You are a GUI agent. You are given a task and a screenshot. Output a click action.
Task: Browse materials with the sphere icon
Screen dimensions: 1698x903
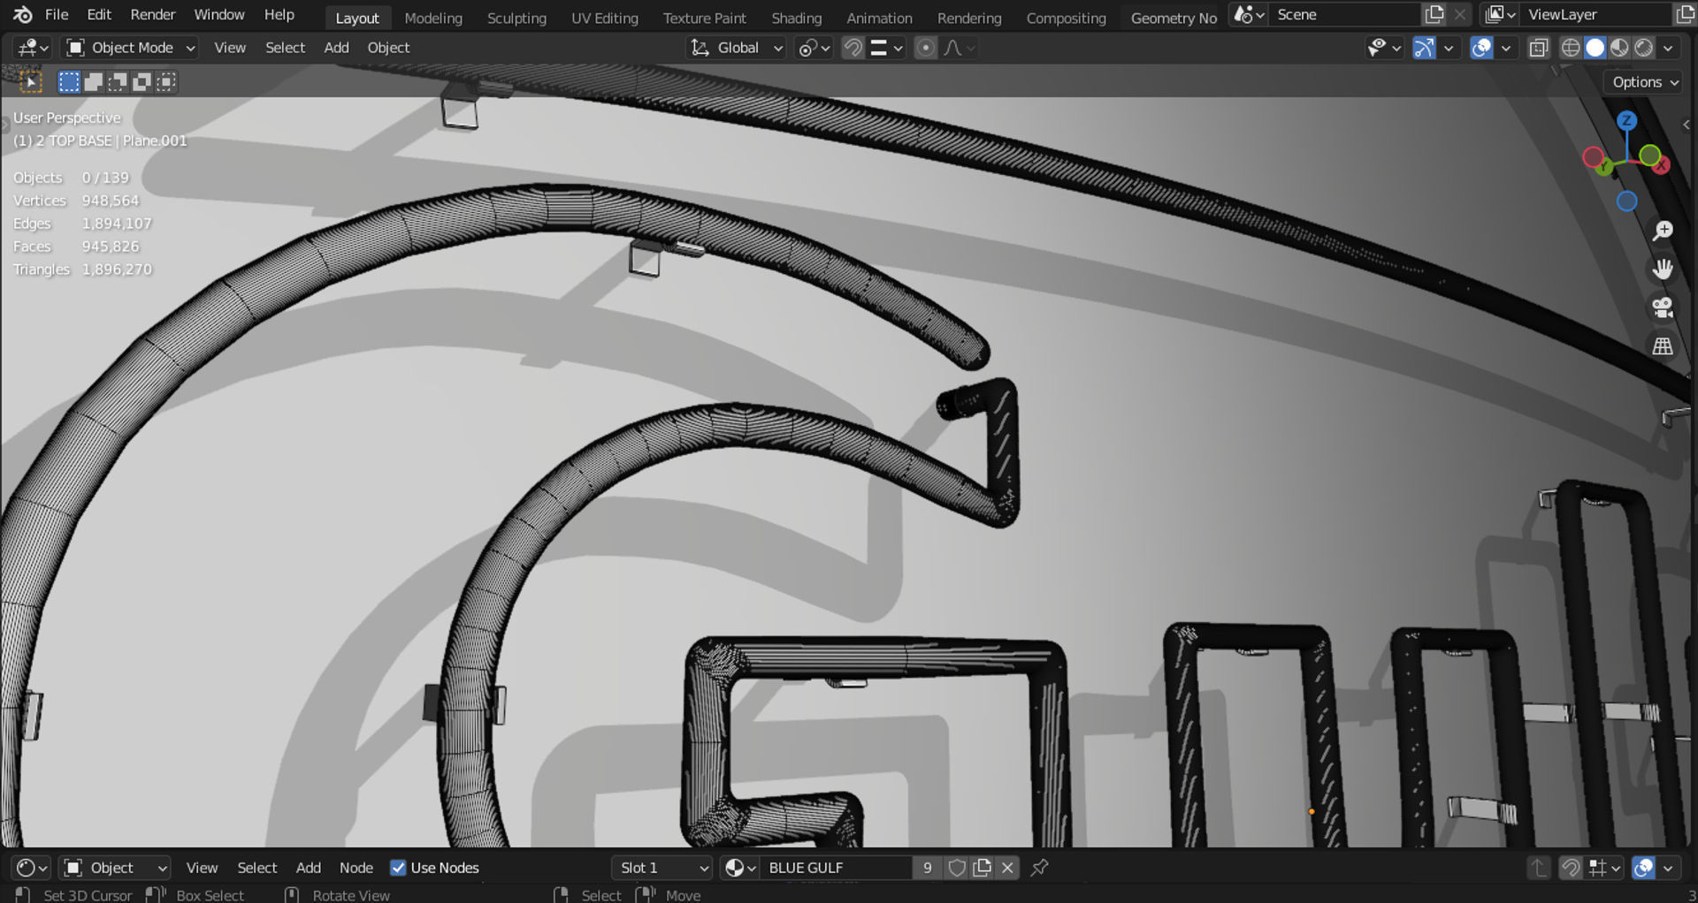tap(740, 868)
